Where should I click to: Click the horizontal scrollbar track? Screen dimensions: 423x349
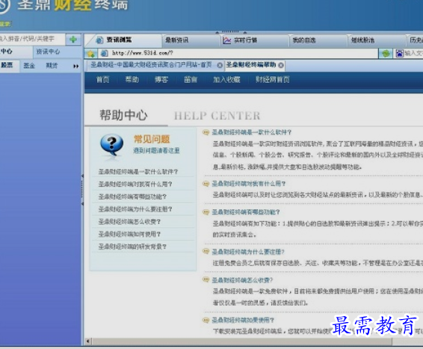tap(407, 342)
